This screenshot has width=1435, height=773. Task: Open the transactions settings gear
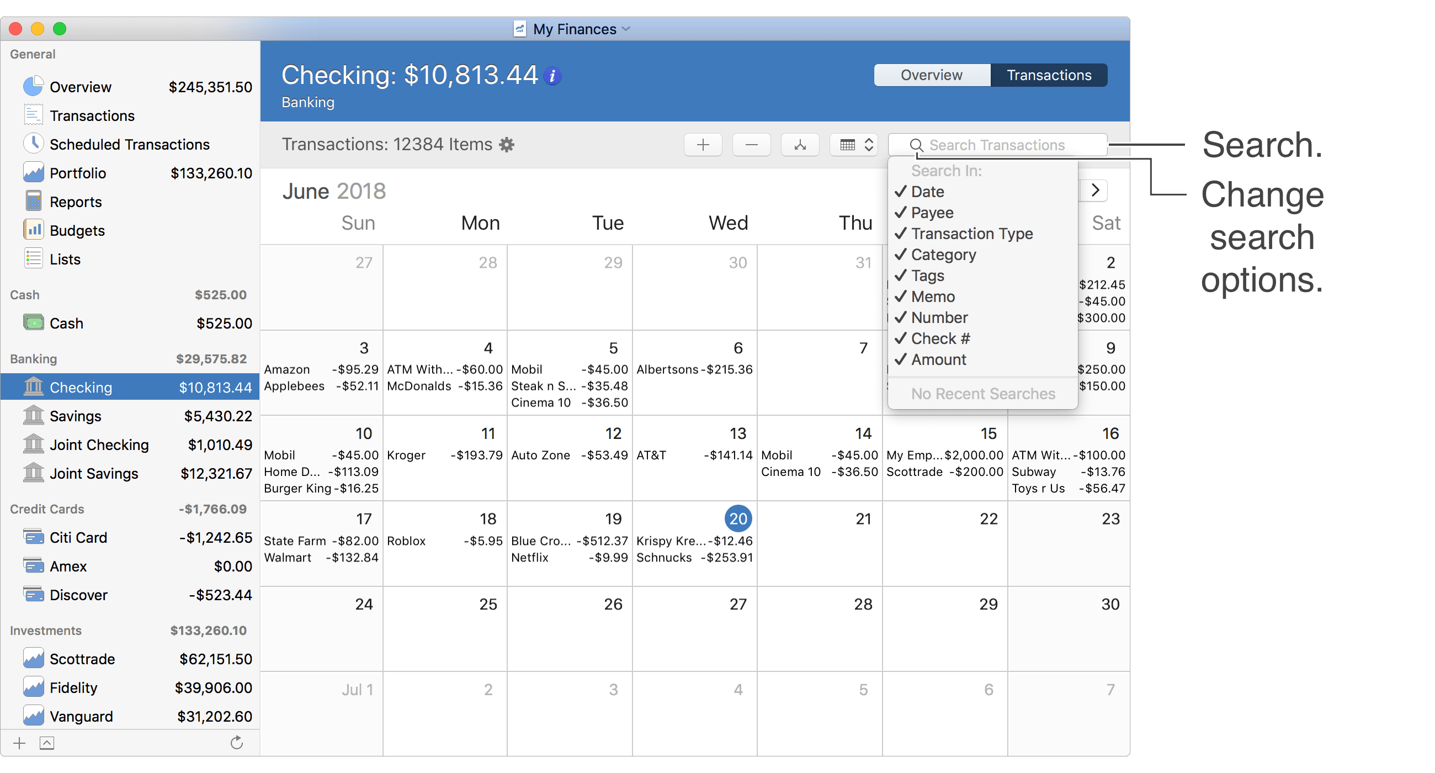tap(506, 145)
